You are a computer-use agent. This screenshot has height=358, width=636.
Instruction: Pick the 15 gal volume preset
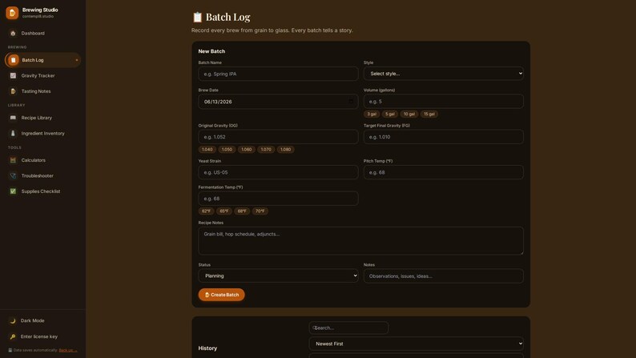429,114
